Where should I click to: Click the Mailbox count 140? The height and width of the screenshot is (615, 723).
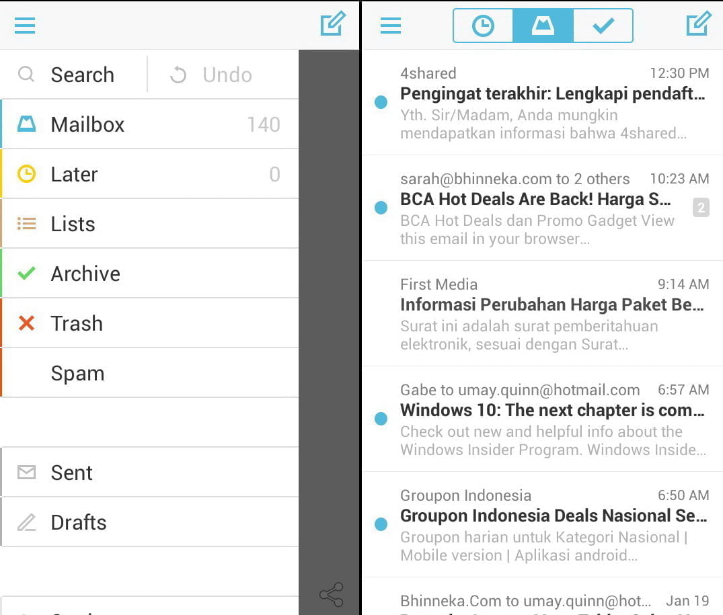263,124
